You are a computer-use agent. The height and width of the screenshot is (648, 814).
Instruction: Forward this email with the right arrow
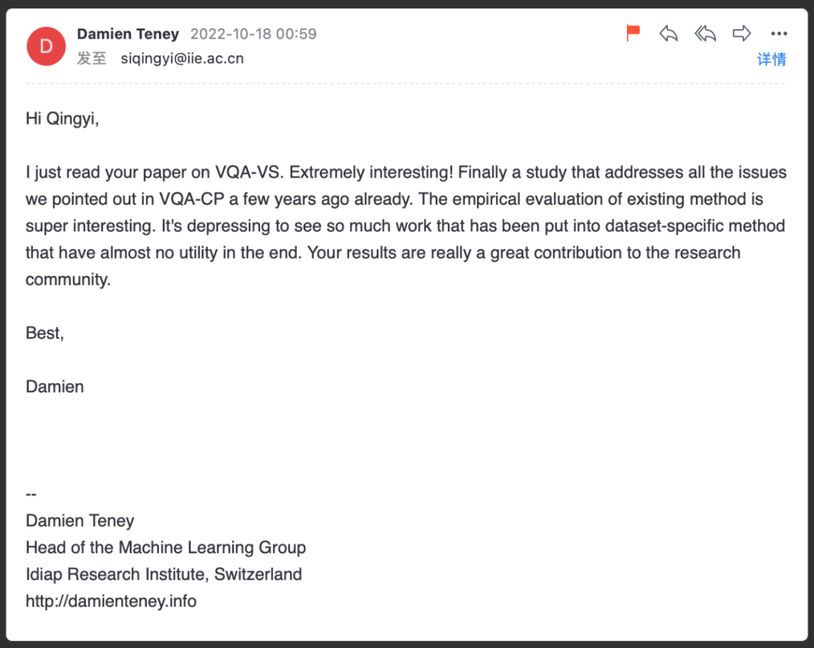click(x=742, y=33)
